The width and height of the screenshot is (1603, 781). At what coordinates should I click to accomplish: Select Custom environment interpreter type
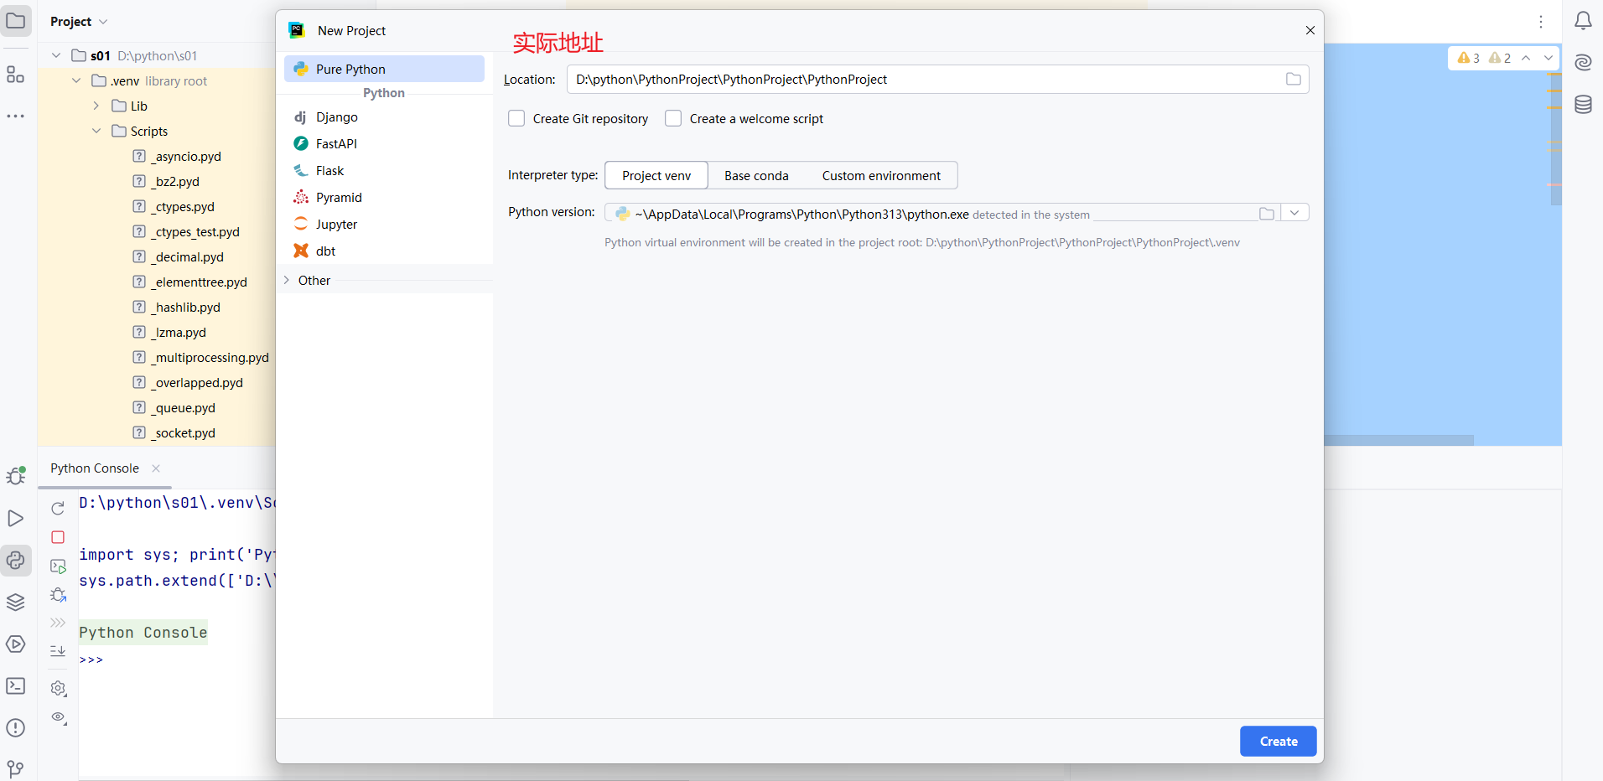(881, 175)
